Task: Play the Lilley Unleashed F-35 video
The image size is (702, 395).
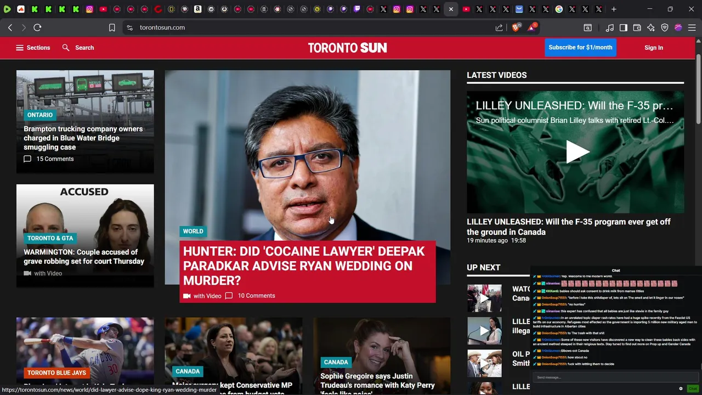Action: tap(577, 152)
